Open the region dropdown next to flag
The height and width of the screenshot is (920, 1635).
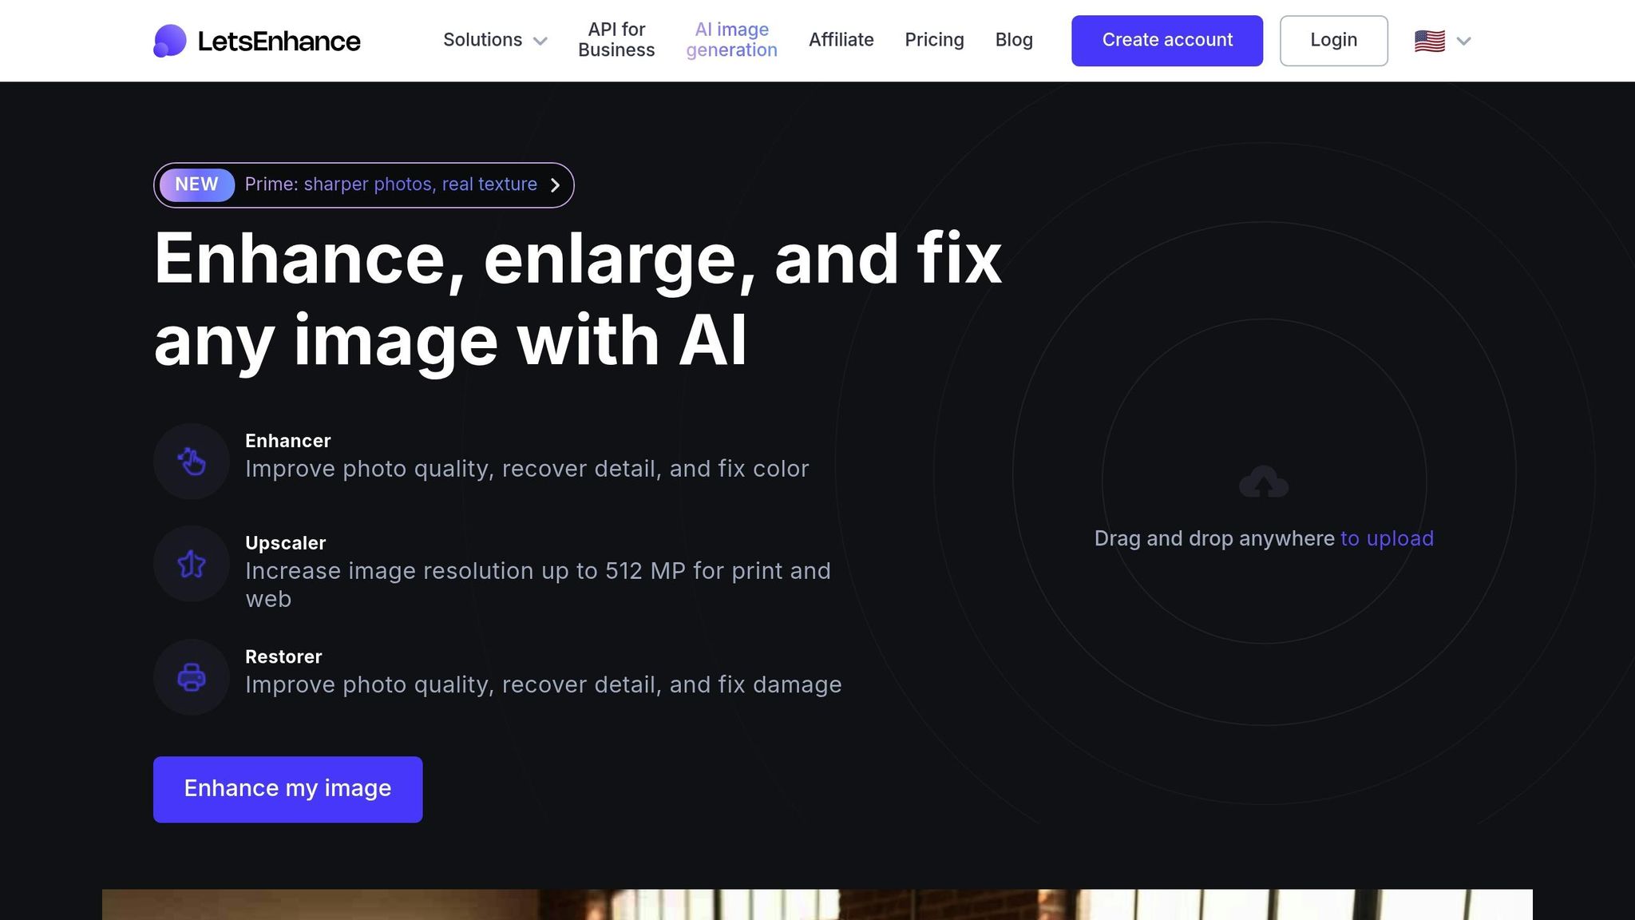tap(1465, 41)
